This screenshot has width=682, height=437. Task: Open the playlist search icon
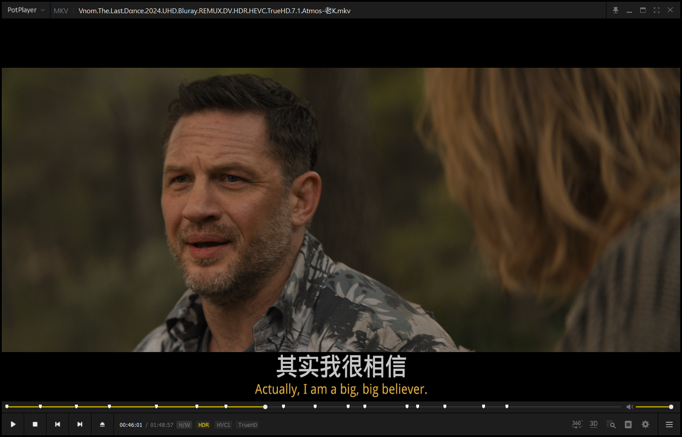coord(611,425)
